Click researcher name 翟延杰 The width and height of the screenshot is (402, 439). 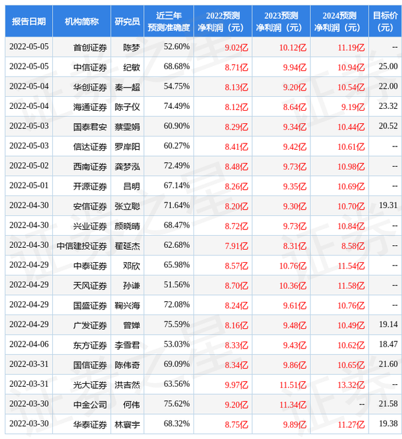(x=128, y=246)
